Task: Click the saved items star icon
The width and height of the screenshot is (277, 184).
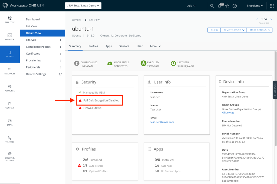Action: [x=227, y=6]
